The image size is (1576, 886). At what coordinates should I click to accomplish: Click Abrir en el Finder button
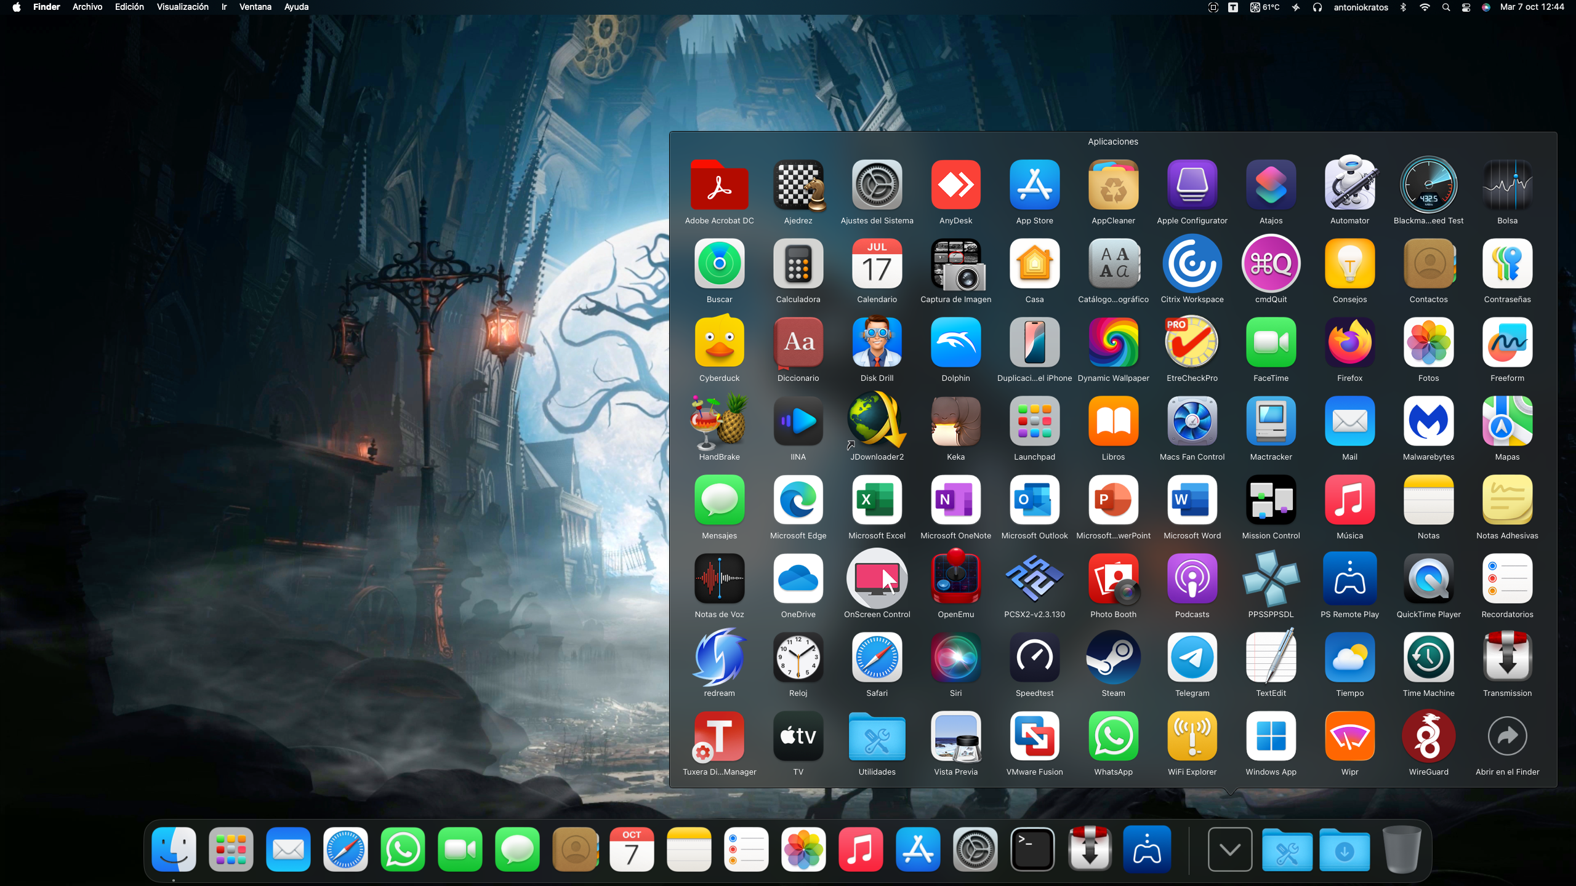[x=1507, y=736]
